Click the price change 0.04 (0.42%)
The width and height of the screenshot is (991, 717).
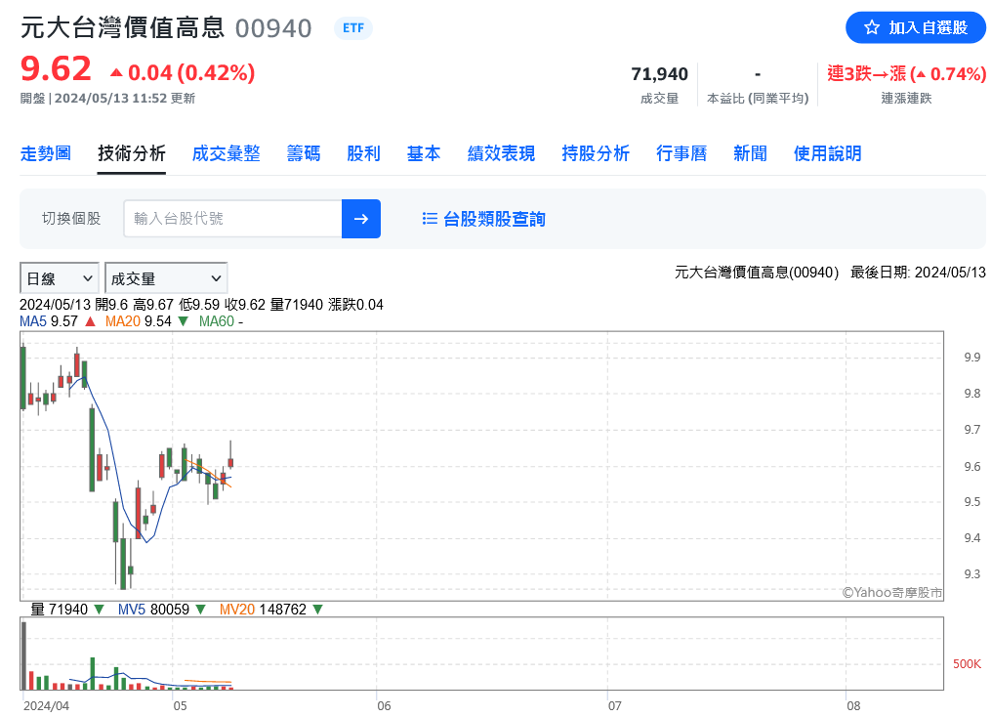pos(183,72)
